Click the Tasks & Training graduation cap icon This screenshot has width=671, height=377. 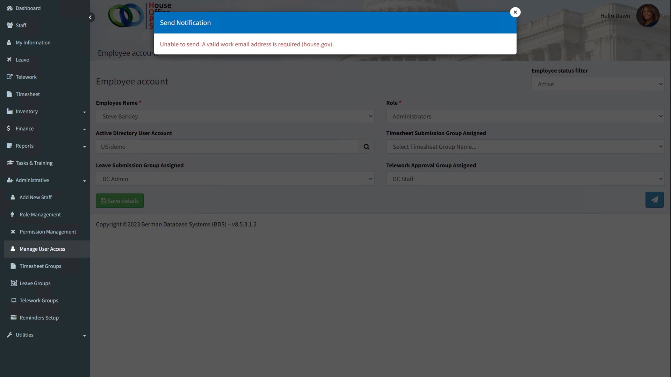10,163
